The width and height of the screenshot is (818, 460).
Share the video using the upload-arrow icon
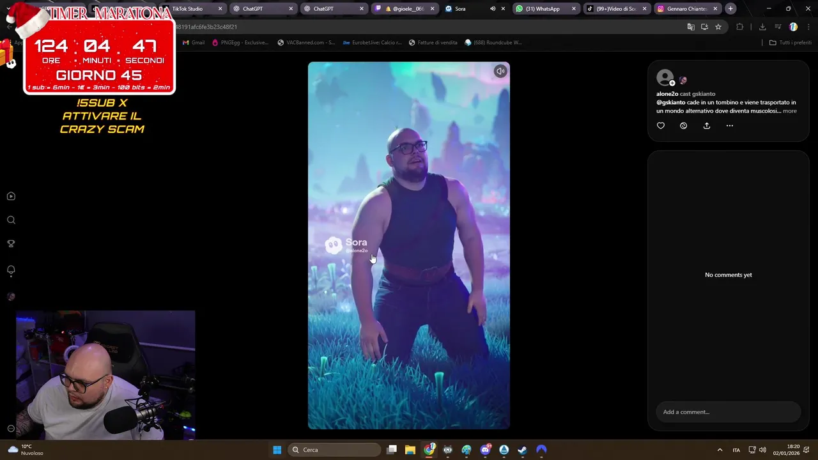click(x=707, y=126)
